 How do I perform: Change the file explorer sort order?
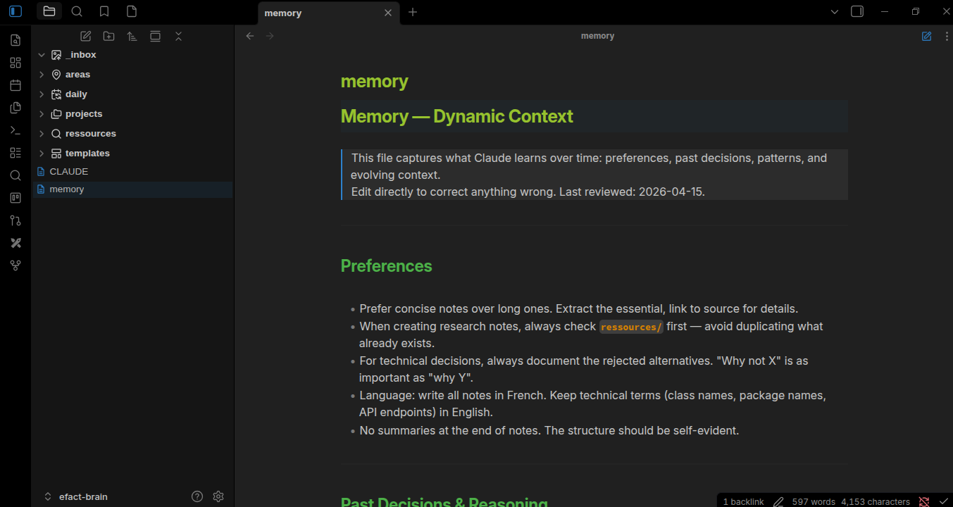coord(132,36)
